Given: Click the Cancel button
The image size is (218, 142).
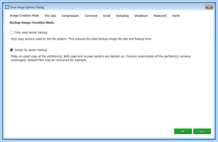Looking at the screenshot, I should click(x=202, y=131).
